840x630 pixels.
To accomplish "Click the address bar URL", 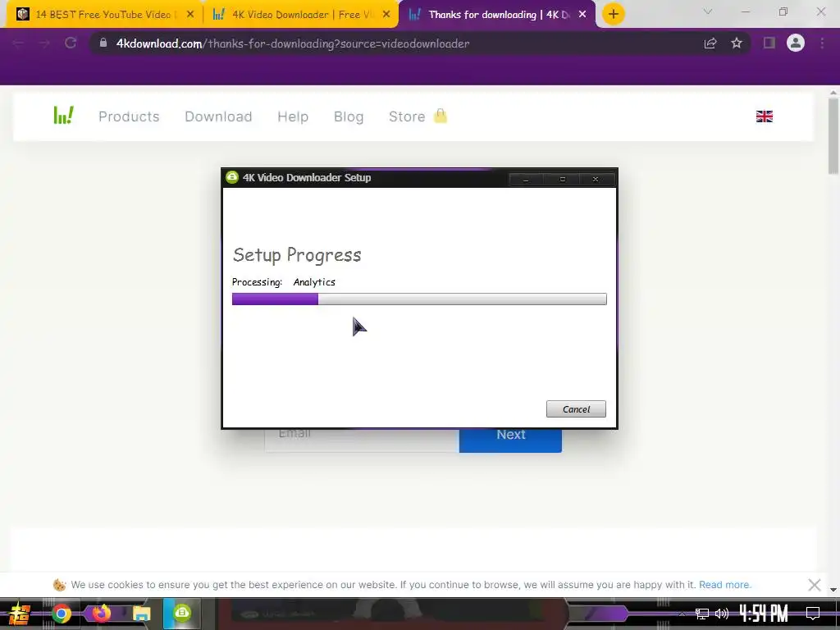I will pos(293,43).
